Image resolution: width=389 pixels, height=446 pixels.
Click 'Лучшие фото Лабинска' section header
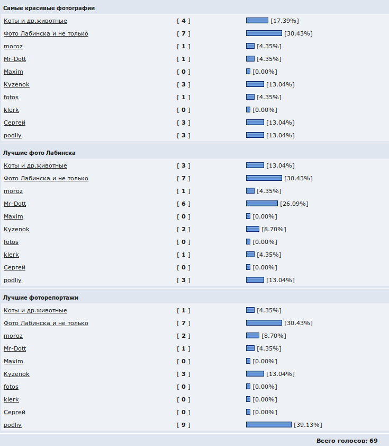pyautogui.click(x=39, y=153)
